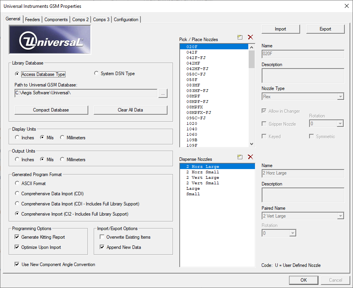Image resolution: width=353 pixels, height=288 pixels.
Task: Click the new nozzle icon above Dispense Nozzles list
Action: pos(240,157)
